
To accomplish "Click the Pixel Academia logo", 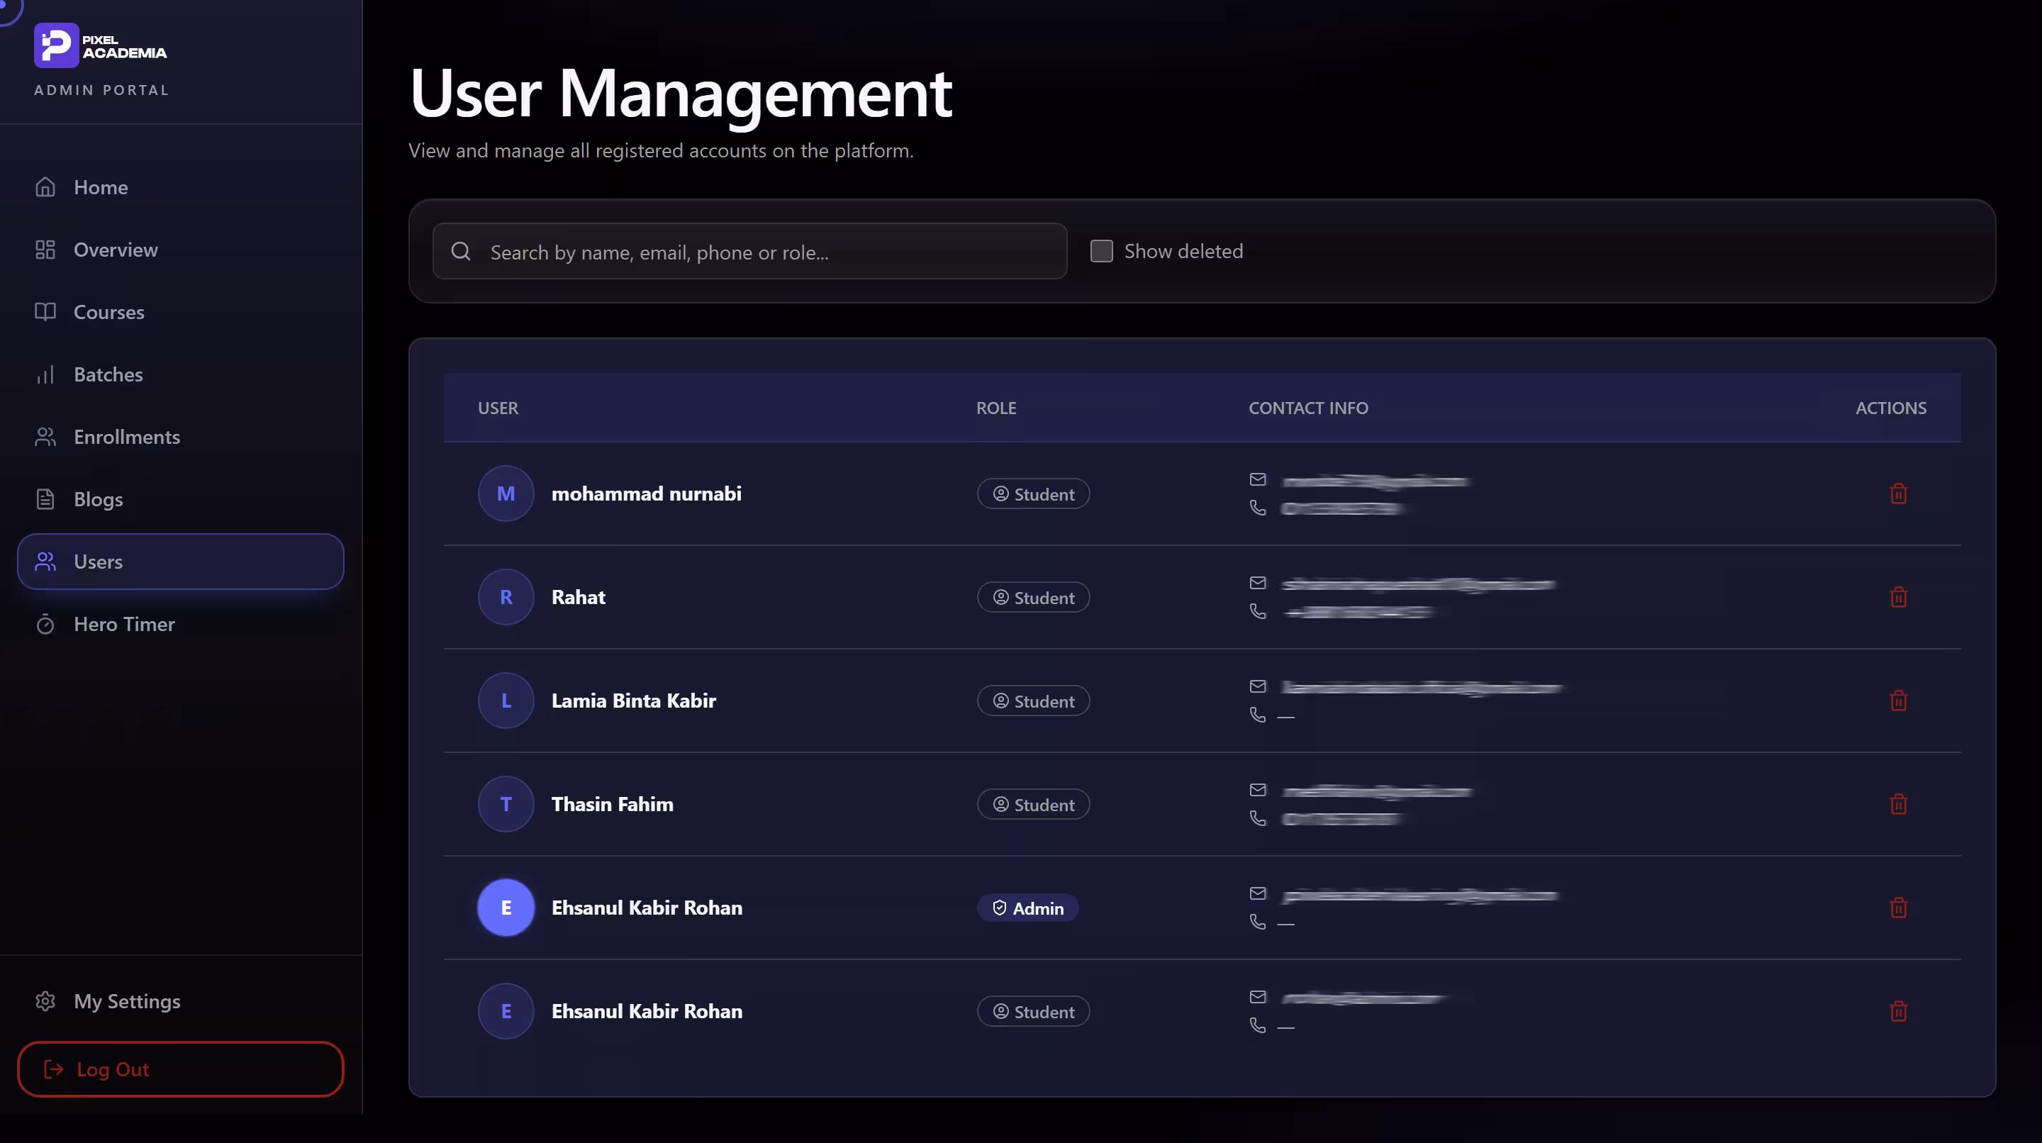I will [100, 46].
